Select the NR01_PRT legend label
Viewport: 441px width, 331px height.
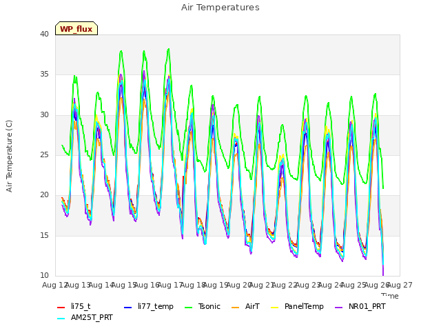coord(367,306)
